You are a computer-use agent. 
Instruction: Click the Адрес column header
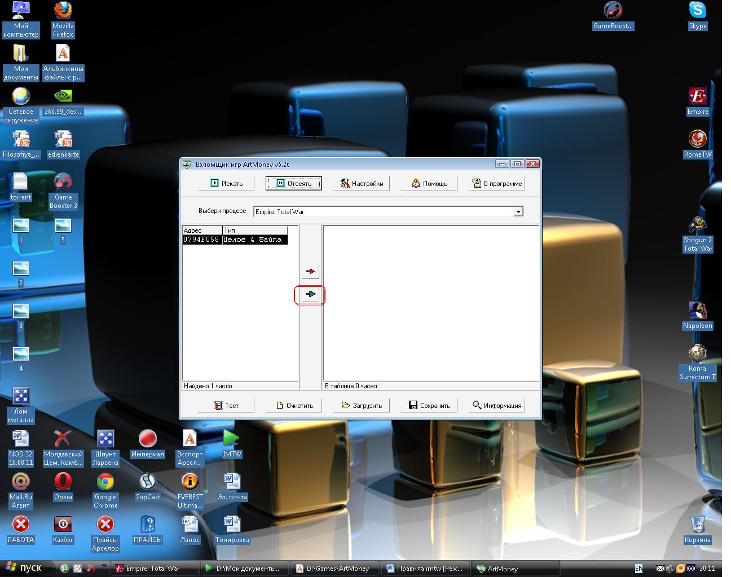[x=202, y=230]
